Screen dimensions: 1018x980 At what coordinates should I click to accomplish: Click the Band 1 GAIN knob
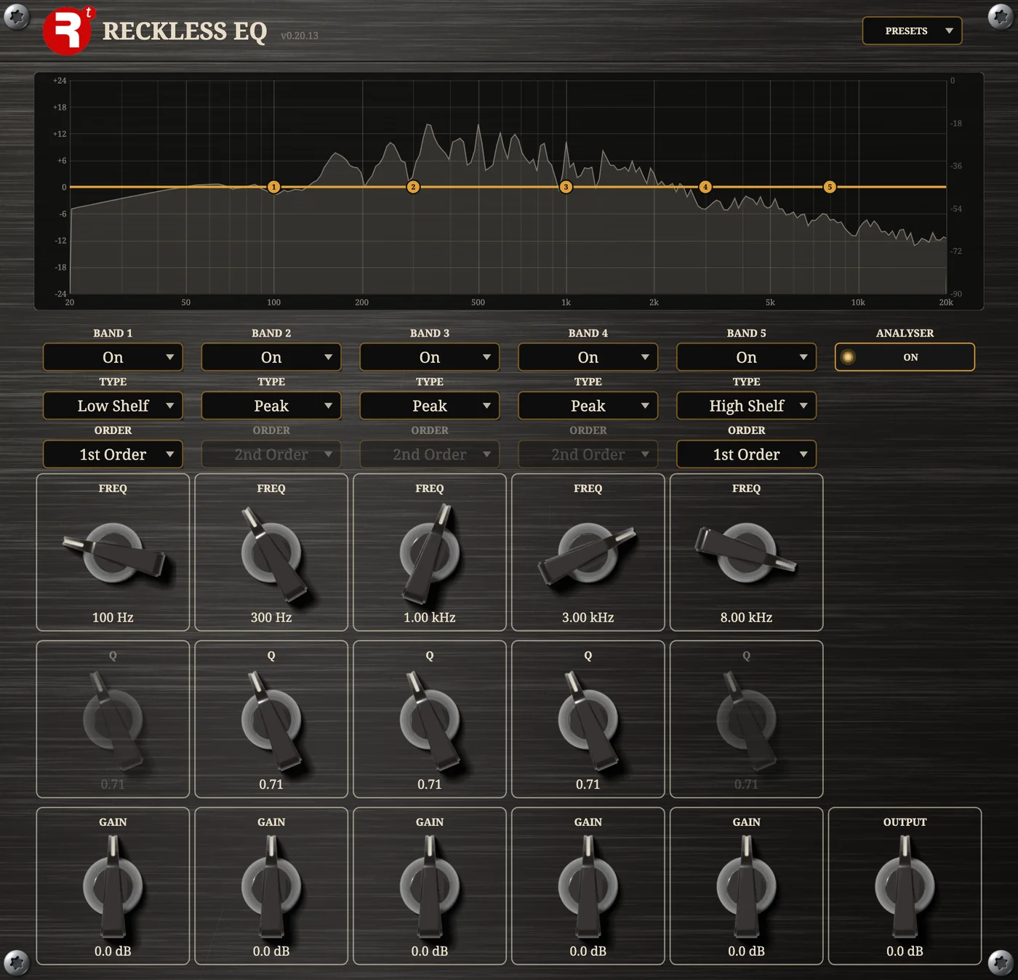pos(113,886)
